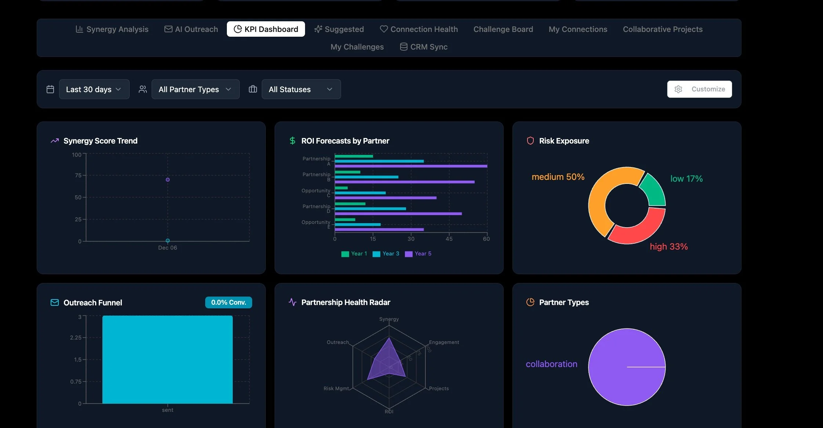Click the pulse icon on Partnership Health Radar
823x428 pixels.
(x=292, y=302)
